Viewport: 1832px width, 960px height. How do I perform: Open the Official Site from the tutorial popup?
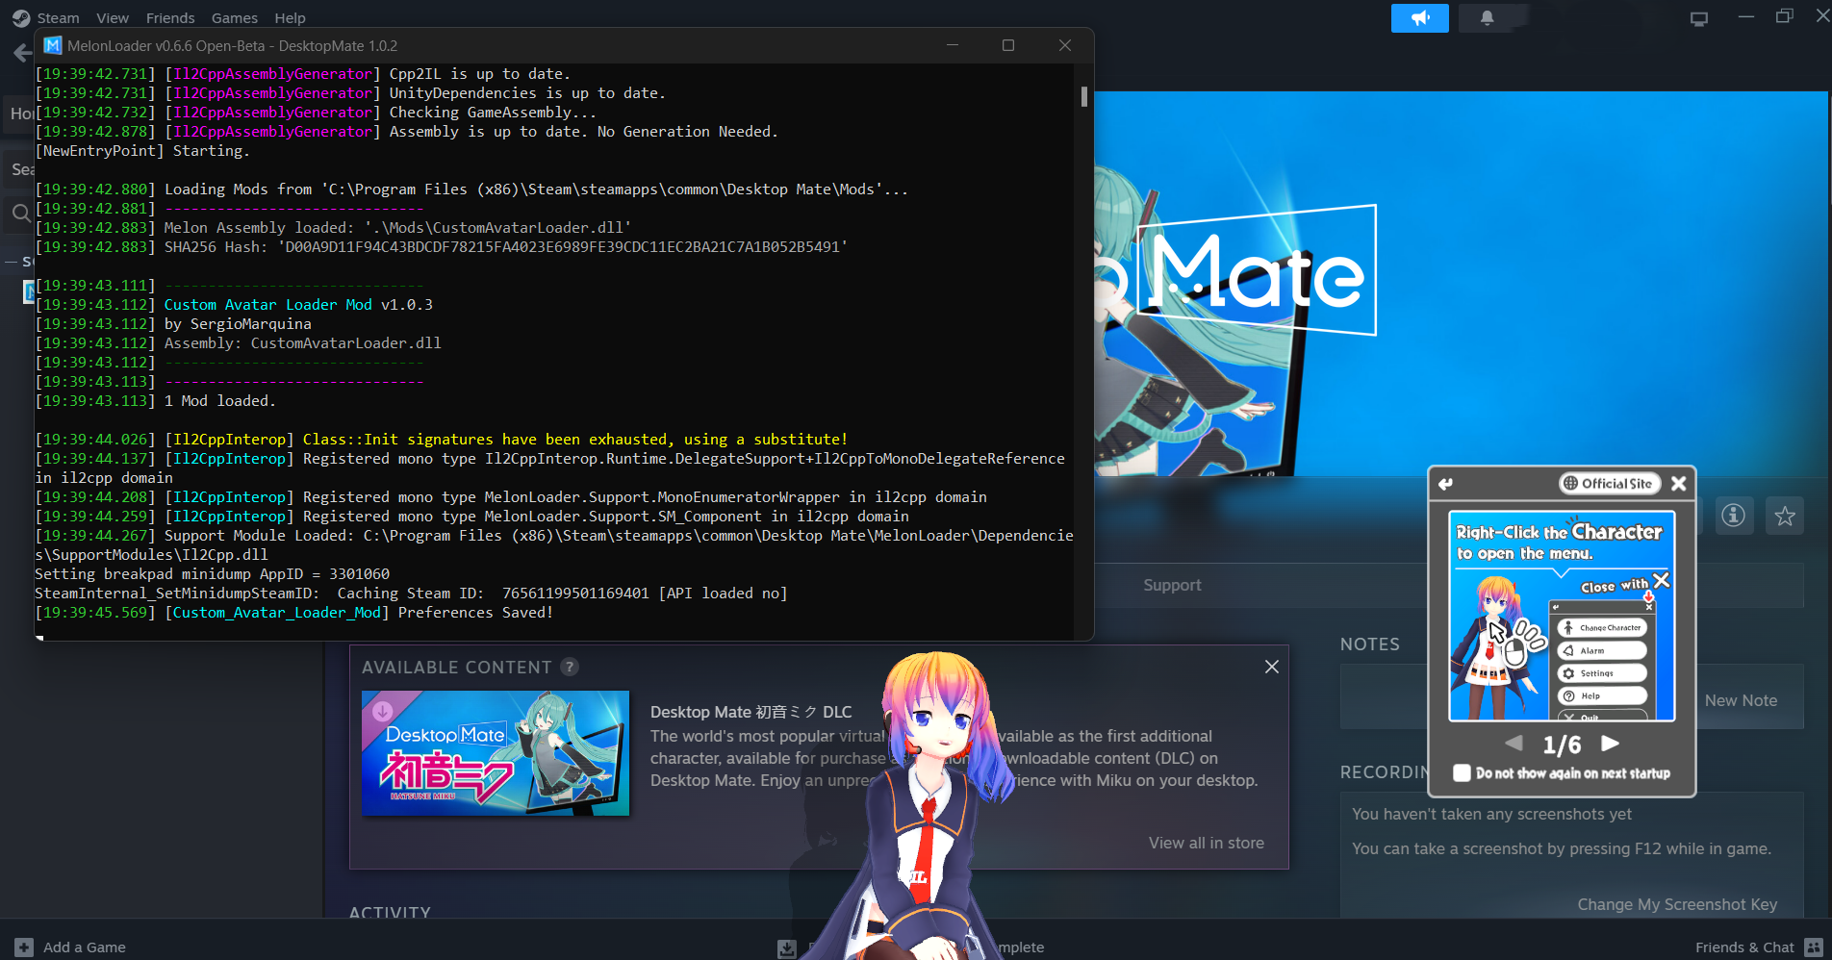click(1610, 484)
